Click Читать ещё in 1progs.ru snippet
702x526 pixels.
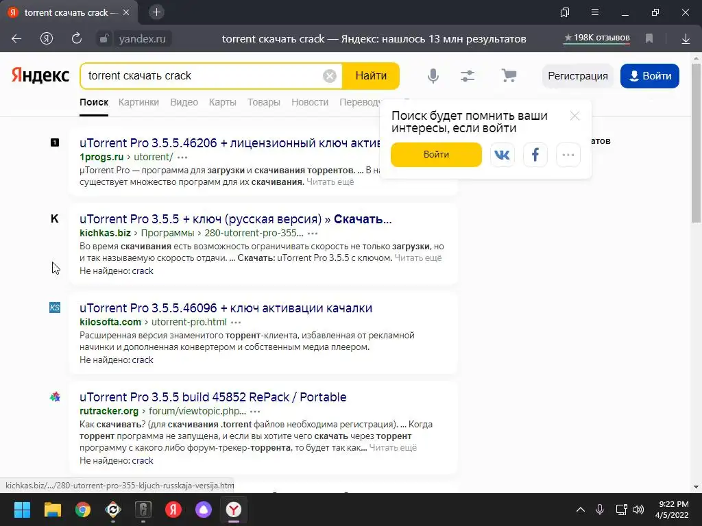(x=330, y=182)
